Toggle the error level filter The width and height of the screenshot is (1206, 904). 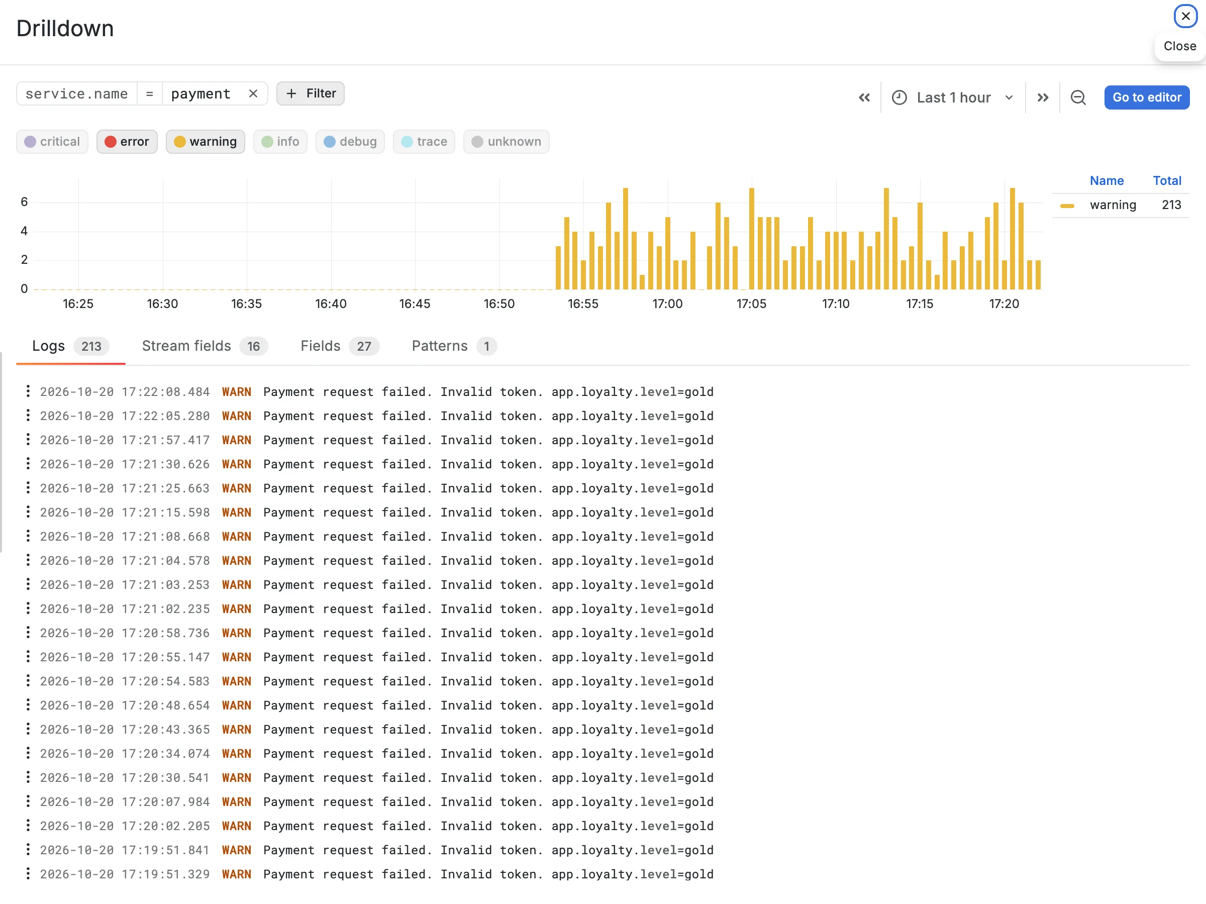[127, 142]
